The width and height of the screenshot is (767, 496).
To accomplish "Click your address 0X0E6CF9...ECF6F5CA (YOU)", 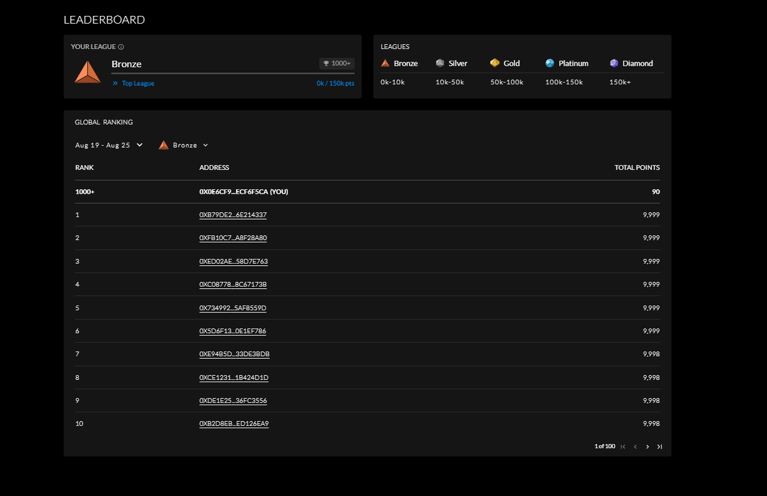I will (244, 192).
